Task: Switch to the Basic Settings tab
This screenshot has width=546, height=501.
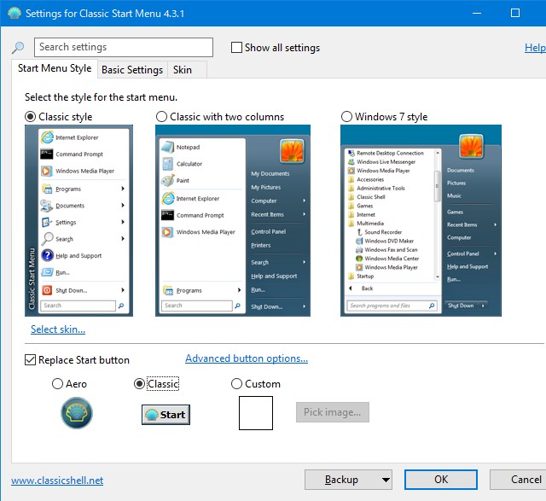Action: click(x=132, y=70)
